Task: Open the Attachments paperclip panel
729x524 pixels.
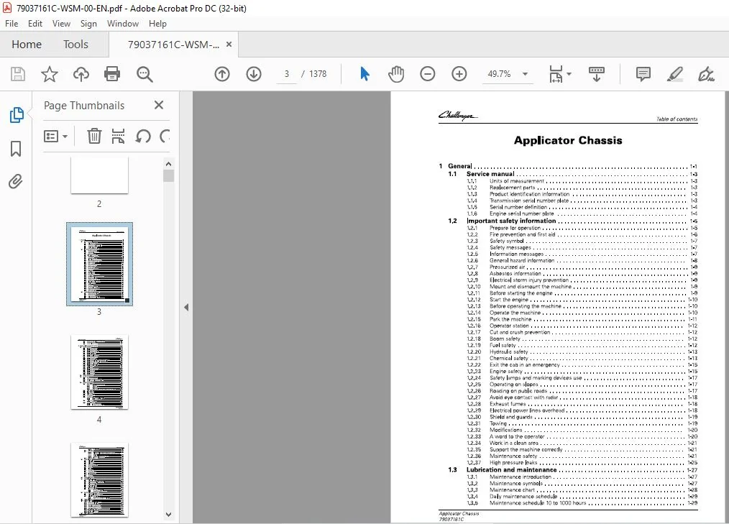Action: click(16, 181)
